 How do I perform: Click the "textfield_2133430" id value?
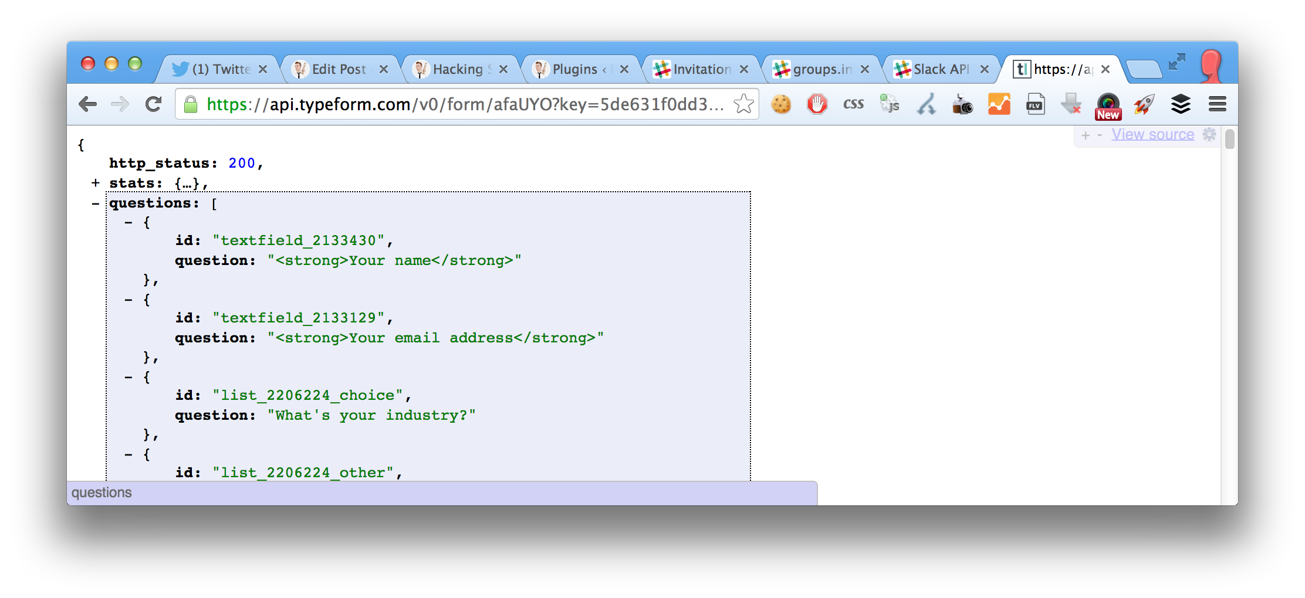(298, 241)
